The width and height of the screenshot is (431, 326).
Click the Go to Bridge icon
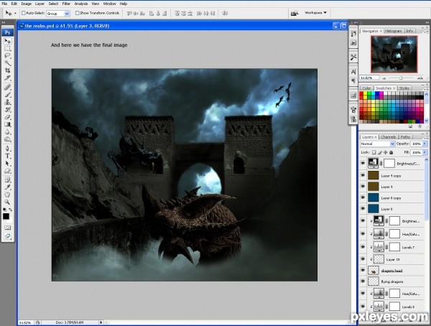[295, 13]
